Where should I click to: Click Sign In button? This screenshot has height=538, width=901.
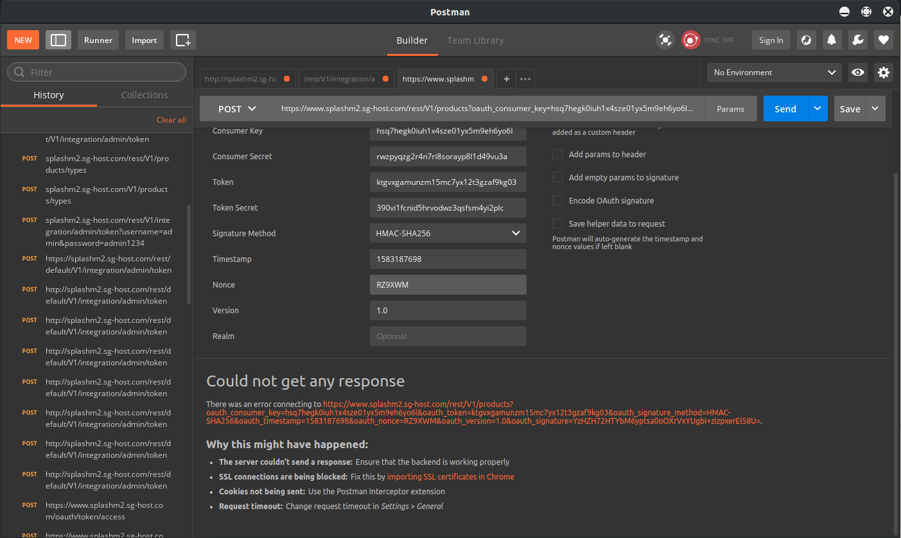(771, 40)
